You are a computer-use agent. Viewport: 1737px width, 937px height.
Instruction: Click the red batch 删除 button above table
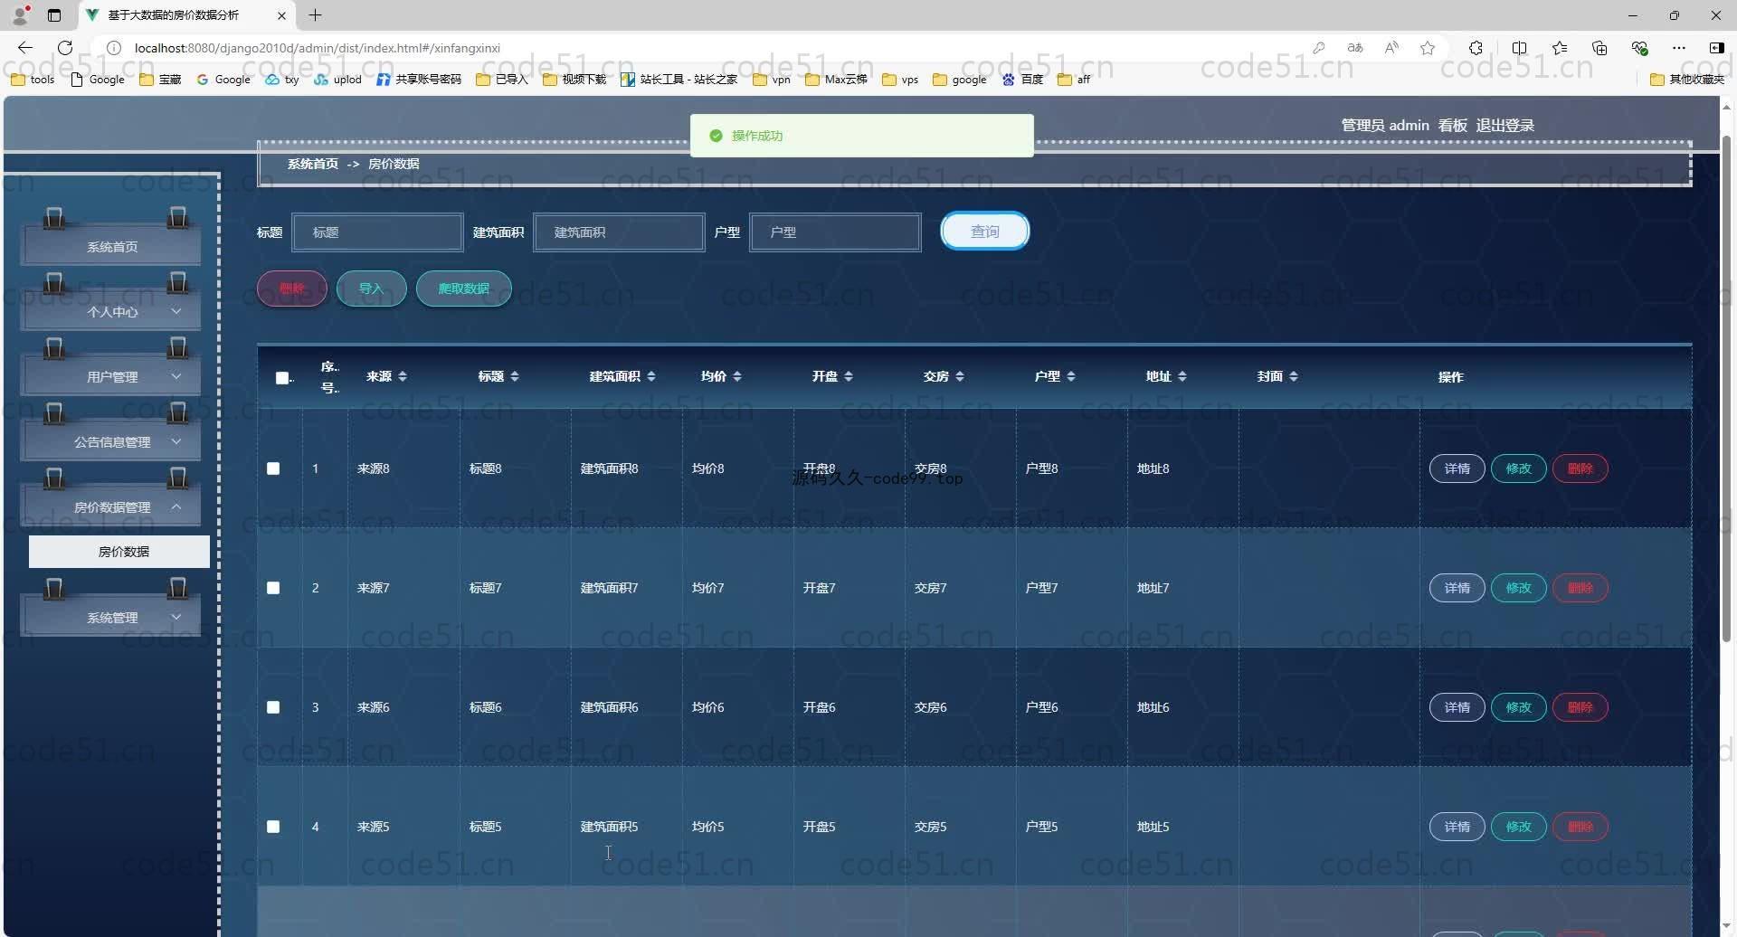click(x=292, y=289)
